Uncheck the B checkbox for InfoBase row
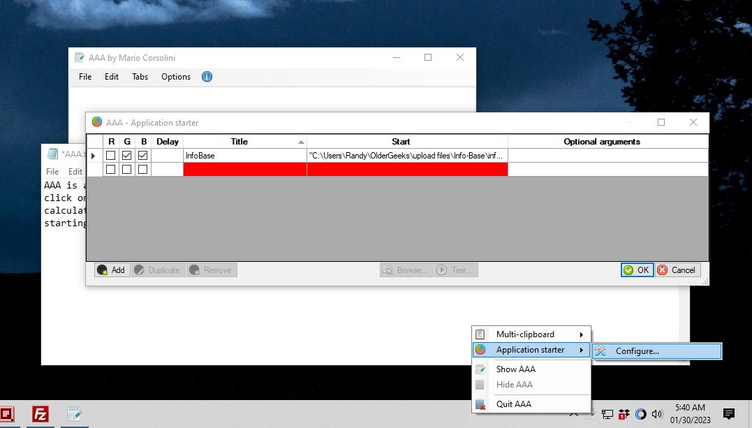752x428 pixels. click(143, 156)
